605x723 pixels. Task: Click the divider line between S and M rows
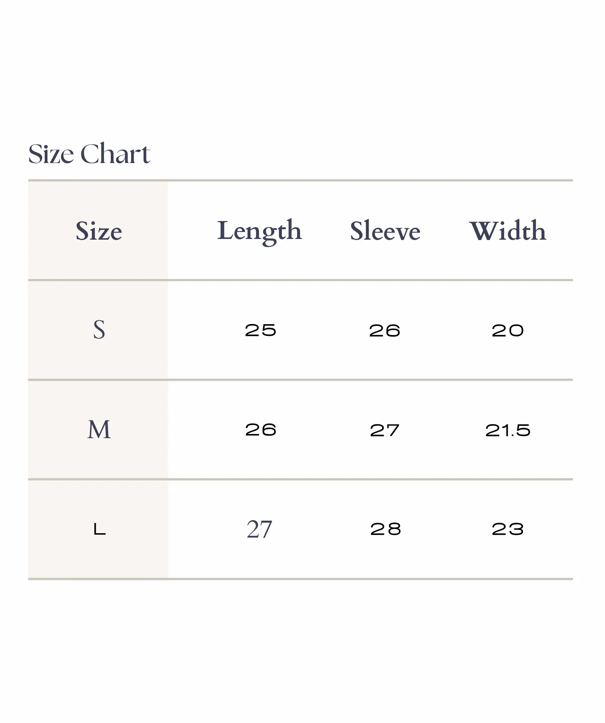(x=300, y=380)
